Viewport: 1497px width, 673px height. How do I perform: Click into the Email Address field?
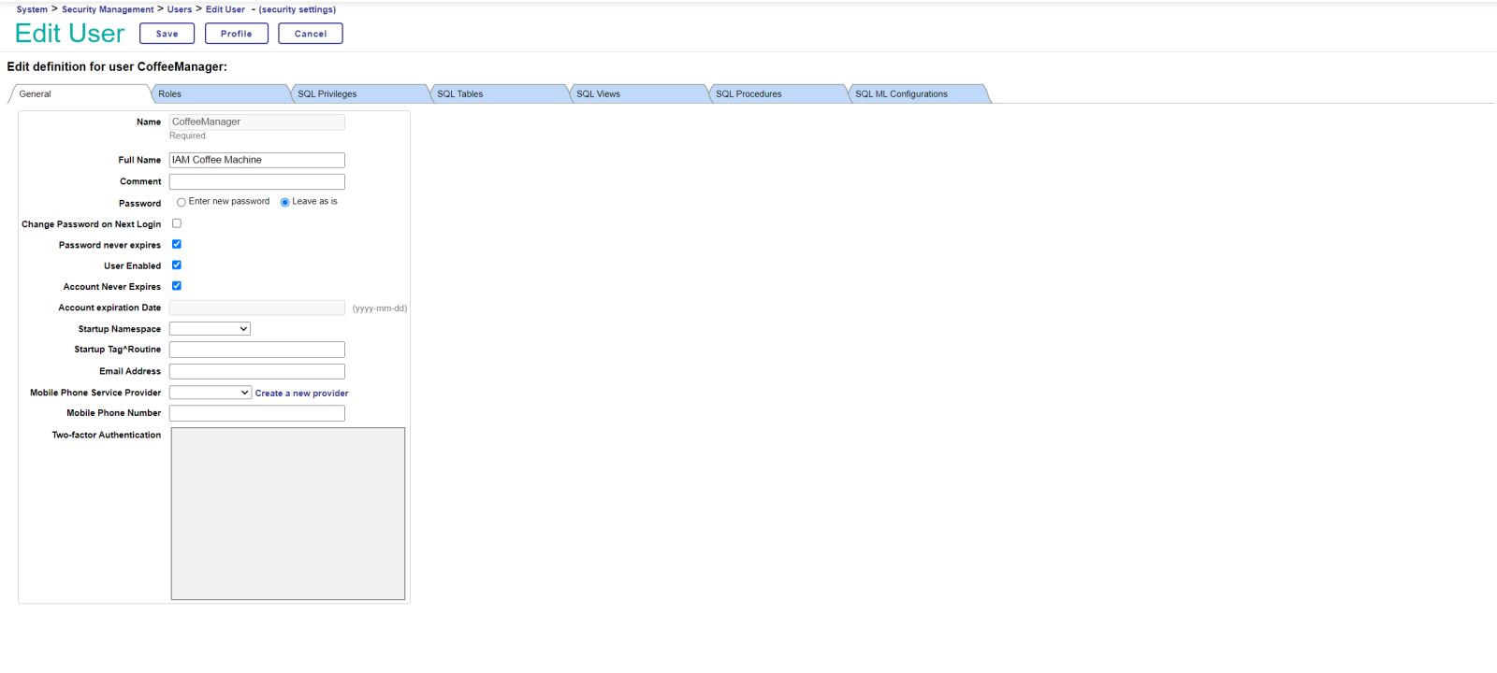point(256,371)
